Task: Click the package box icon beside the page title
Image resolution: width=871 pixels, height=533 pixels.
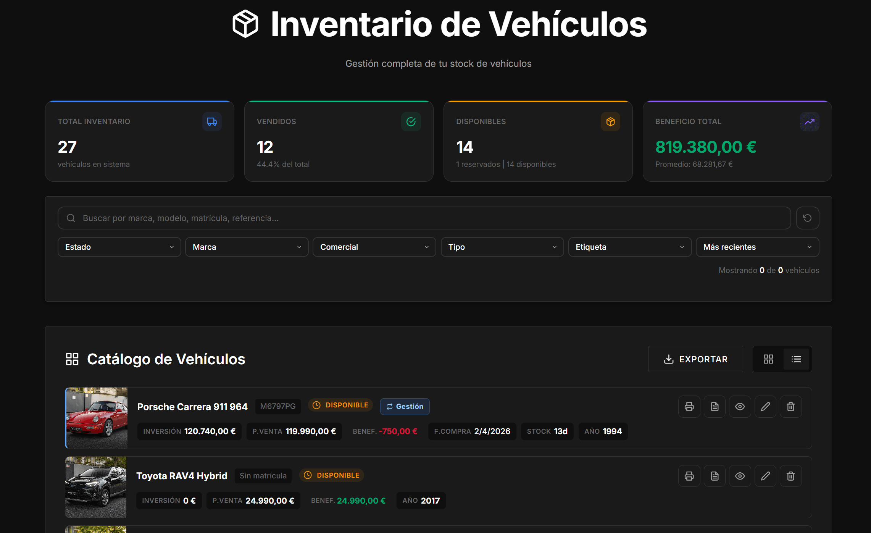Action: point(245,24)
